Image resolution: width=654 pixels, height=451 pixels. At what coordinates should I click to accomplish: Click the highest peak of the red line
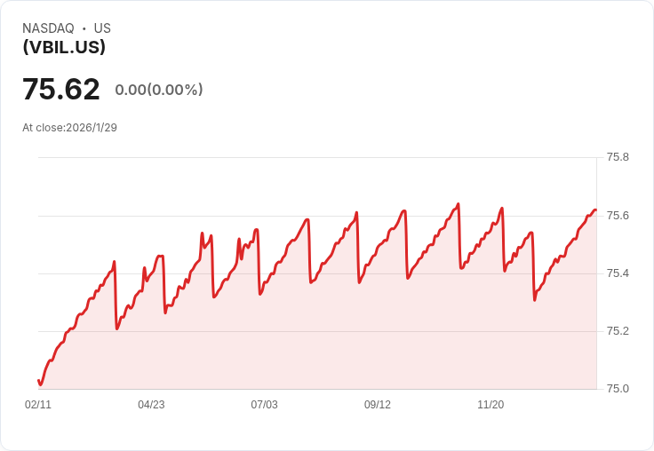(x=459, y=204)
